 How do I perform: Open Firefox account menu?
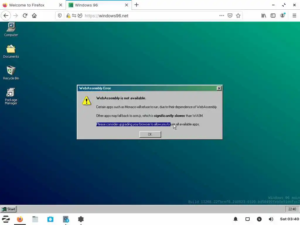click(x=283, y=16)
